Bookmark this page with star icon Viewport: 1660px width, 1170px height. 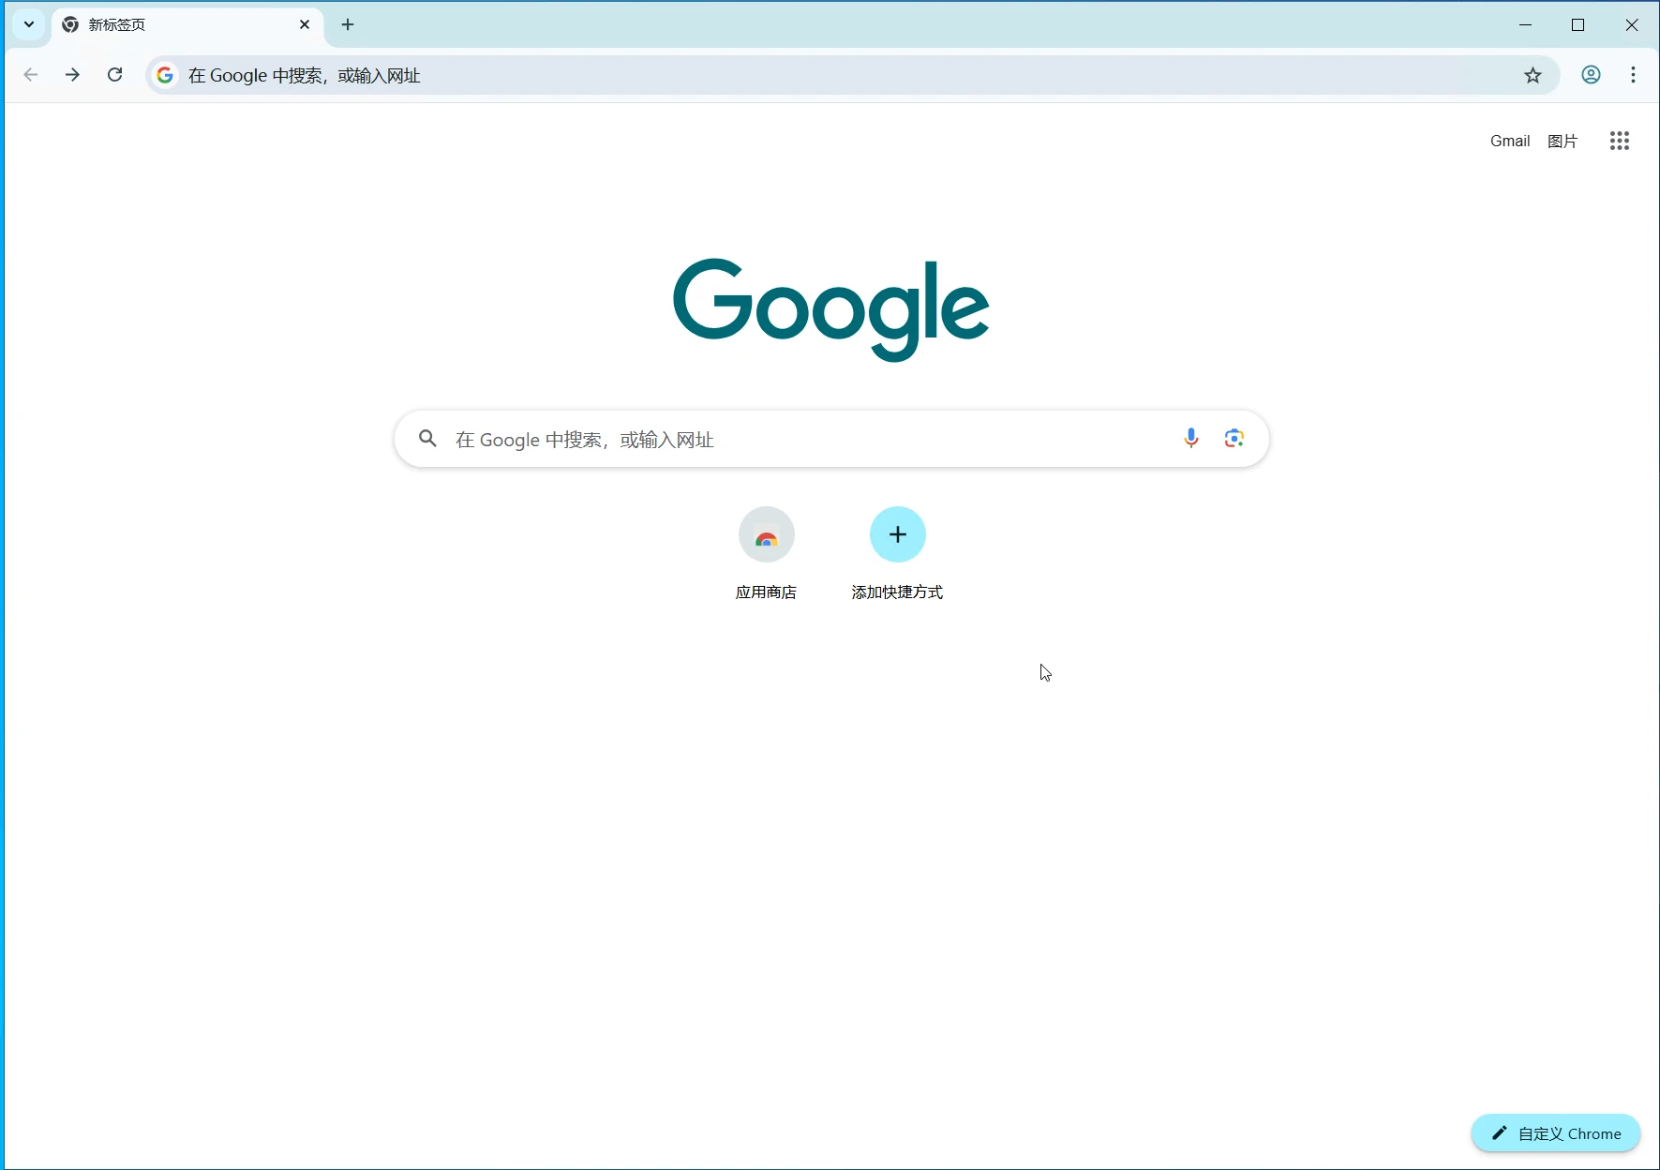[x=1533, y=75]
